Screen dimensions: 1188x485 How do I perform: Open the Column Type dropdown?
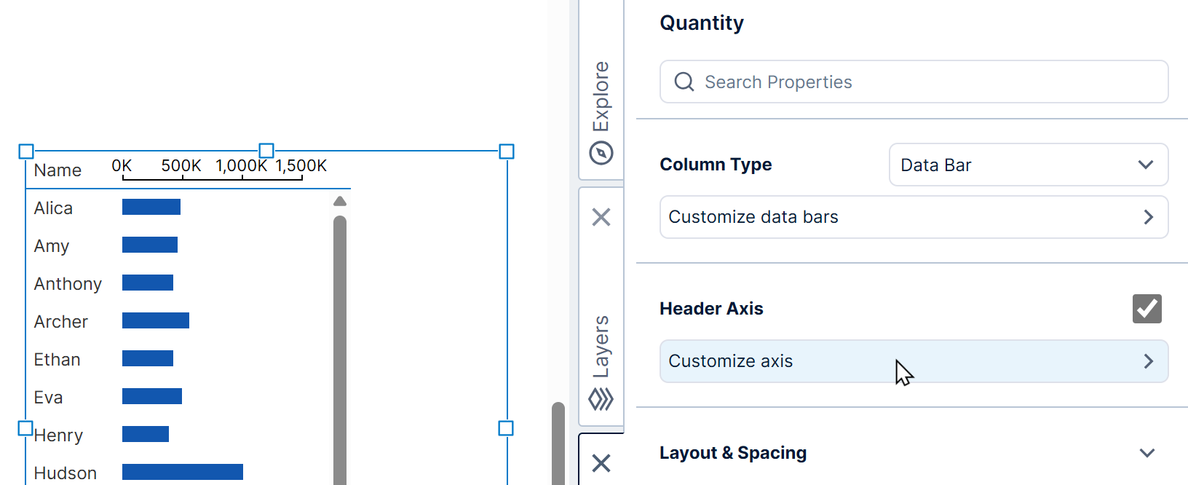coord(1028,165)
